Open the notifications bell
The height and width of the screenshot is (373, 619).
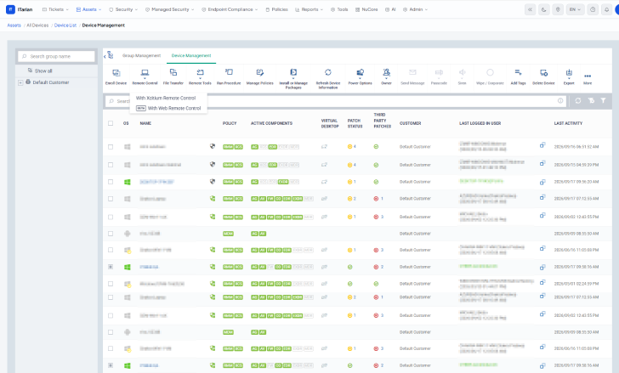click(607, 9)
